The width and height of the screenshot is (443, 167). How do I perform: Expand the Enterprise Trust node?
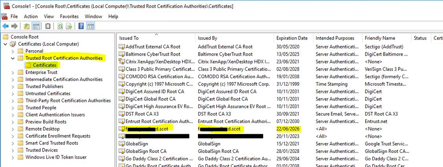[x=12, y=72]
